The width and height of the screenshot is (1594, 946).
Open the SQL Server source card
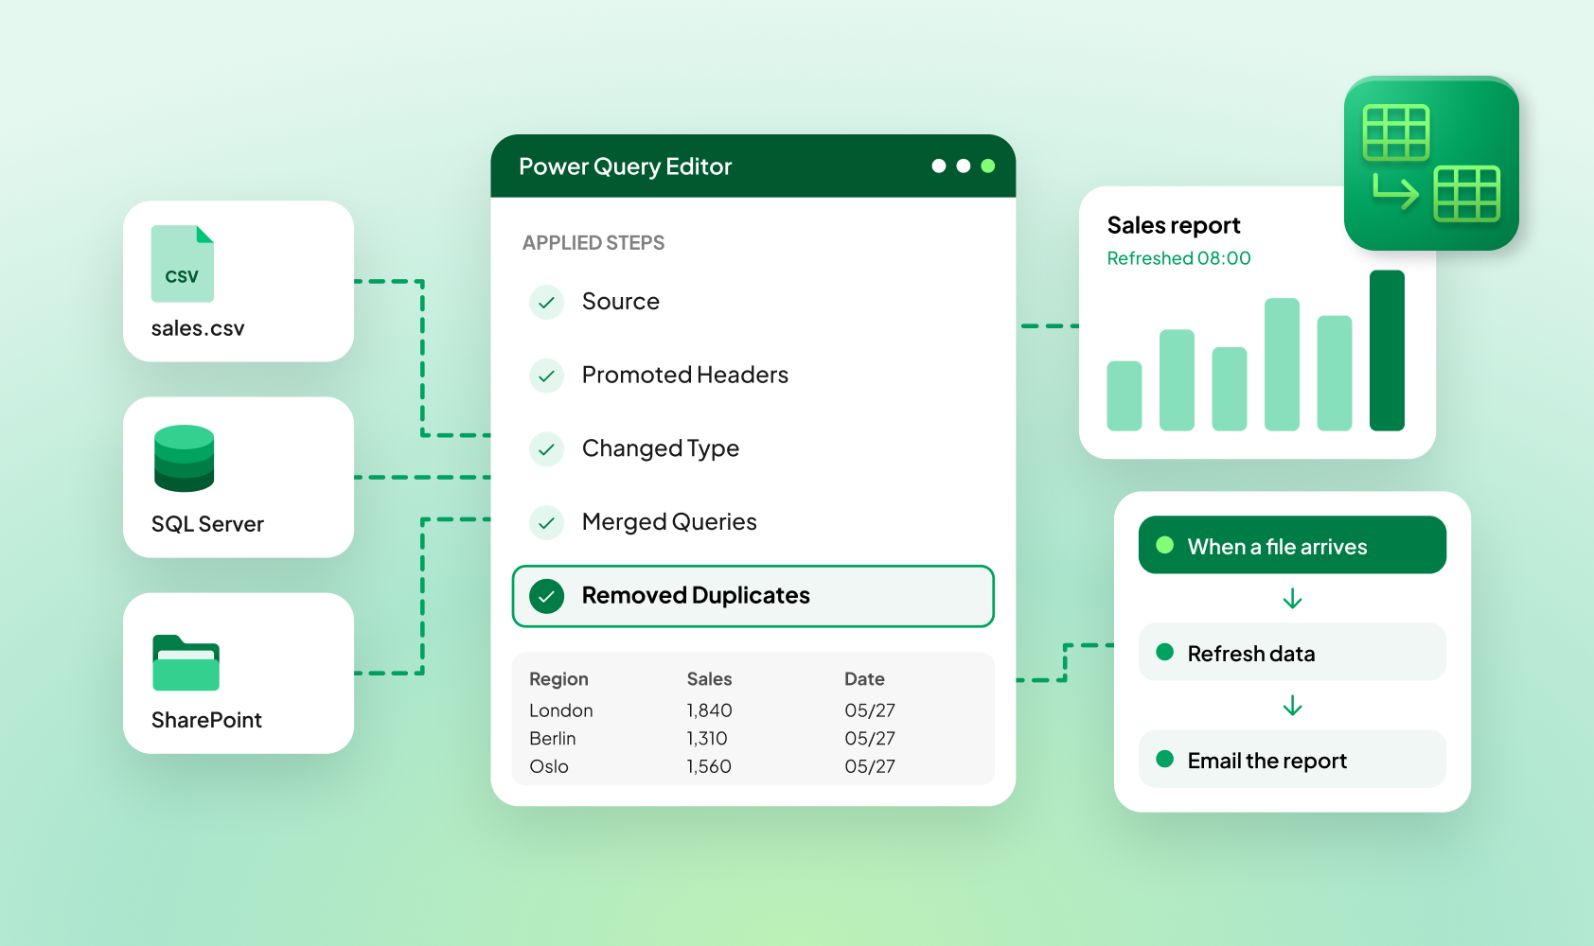point(239,477)
